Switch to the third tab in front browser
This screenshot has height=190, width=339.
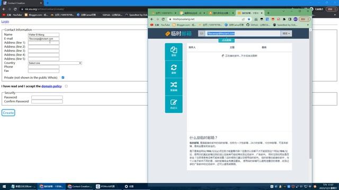221,13
